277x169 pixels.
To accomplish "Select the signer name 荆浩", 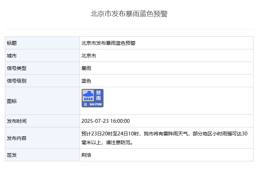I will pyautogui.click(x=86, y=155).
